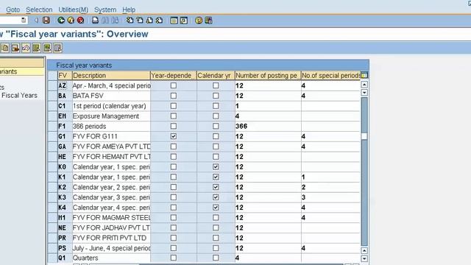The height and width of the screenshot is (265, 471).
Task: Open the Selection menu
Action: (39, 10)
